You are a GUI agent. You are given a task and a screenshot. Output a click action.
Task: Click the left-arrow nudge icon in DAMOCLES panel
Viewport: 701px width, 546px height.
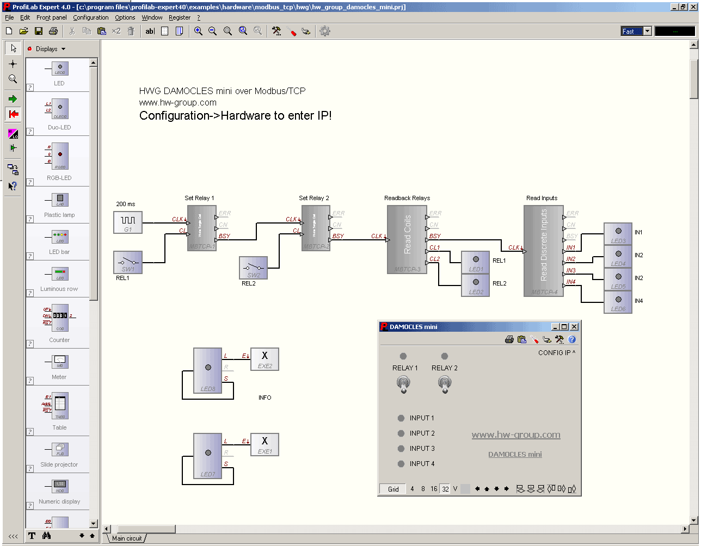(x=477, y=489)
